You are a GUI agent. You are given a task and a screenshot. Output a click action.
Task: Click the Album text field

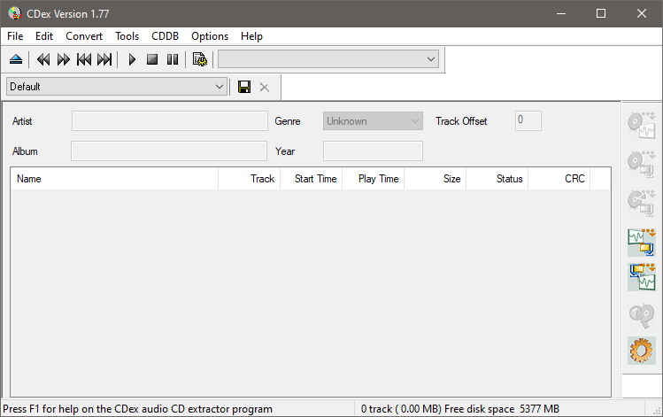point(169,151)
